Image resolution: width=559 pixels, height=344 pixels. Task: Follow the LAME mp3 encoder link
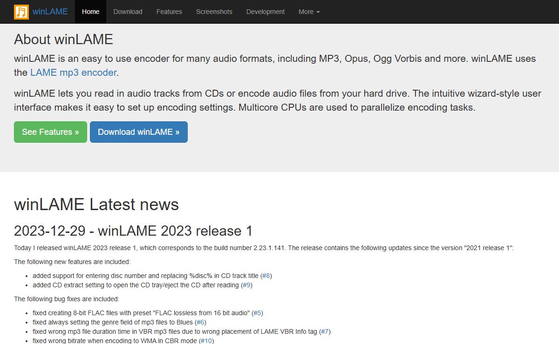[x=73, y=73]
